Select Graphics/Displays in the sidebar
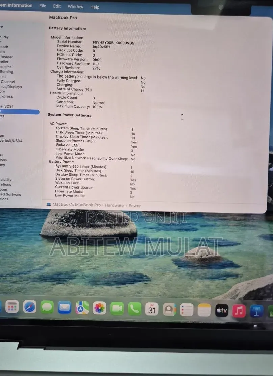The width and height of the screenshot is (273, 376). coord(11,87)
